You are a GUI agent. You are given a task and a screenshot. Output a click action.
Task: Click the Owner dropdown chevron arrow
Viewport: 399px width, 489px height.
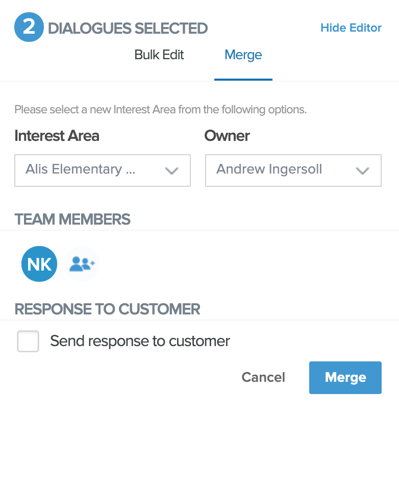(362, 170)
